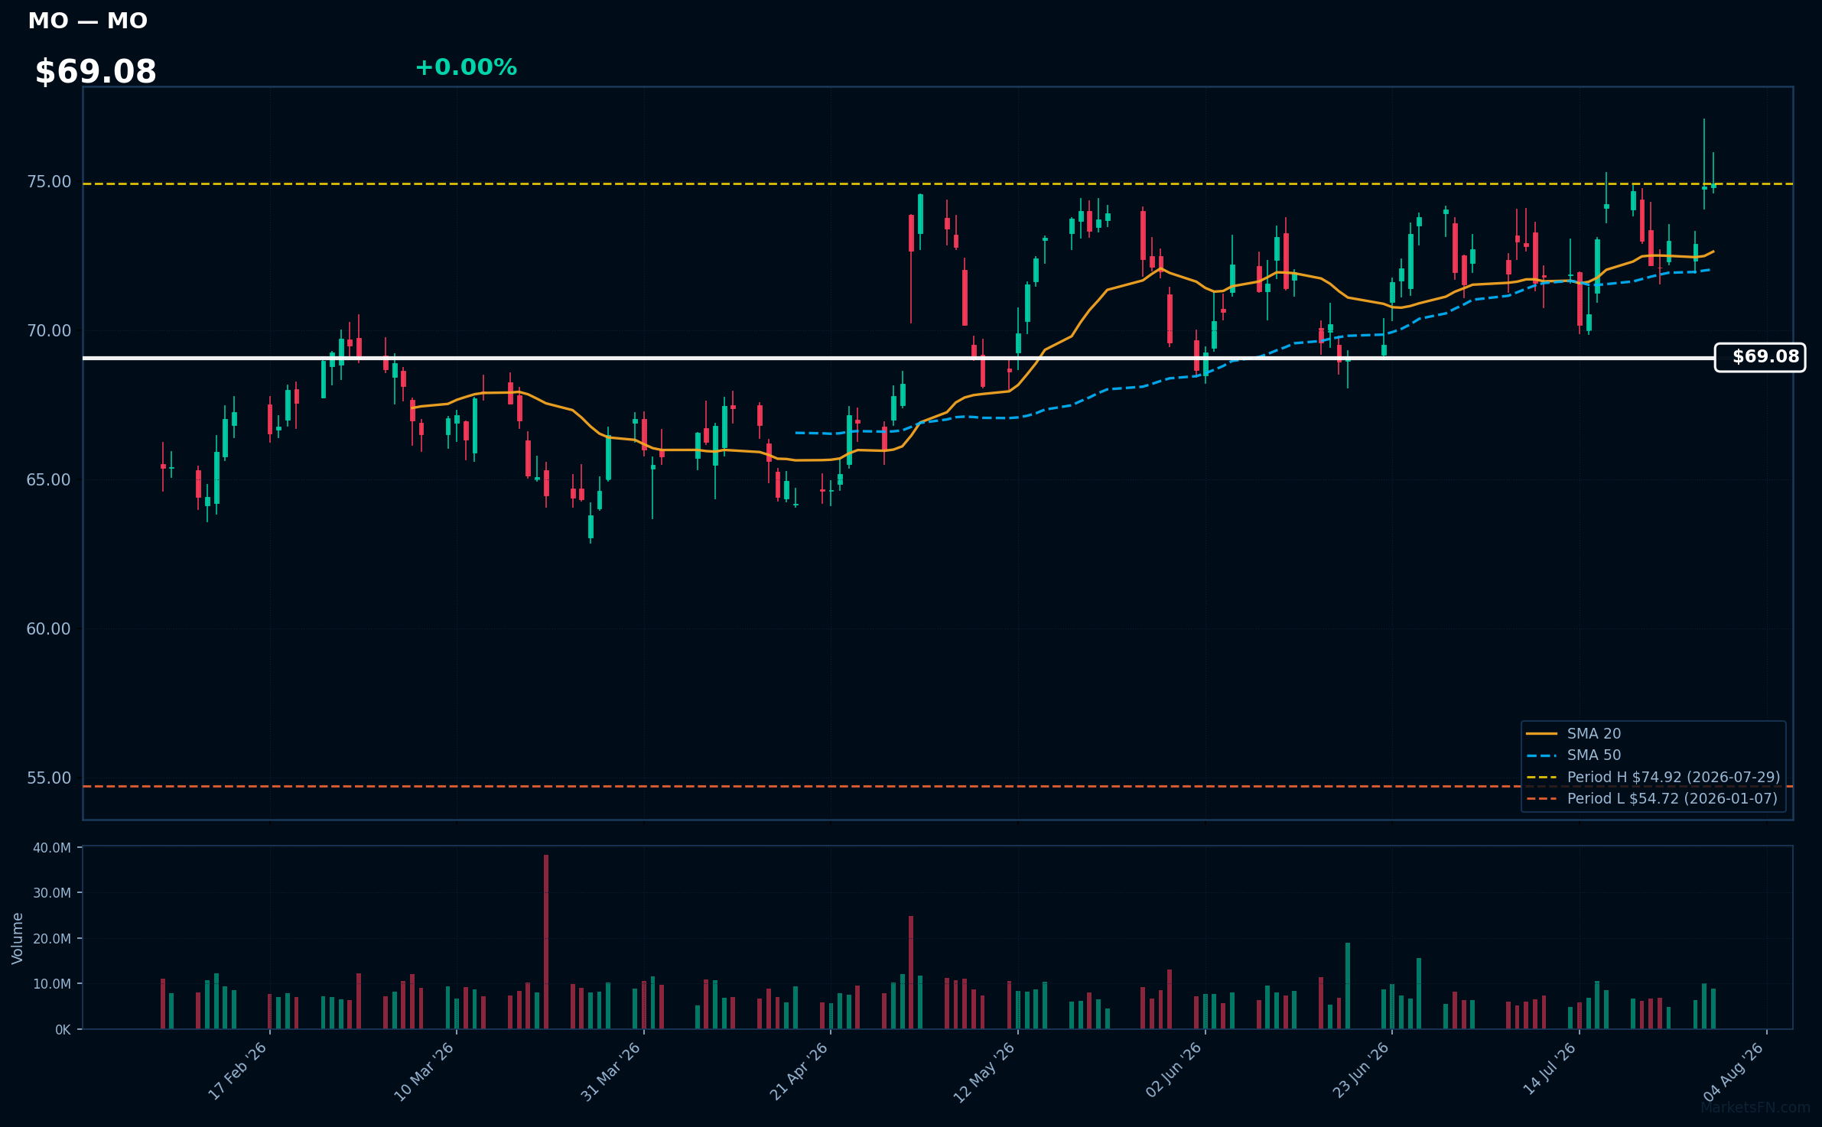Click the 21 Apr '26 date label
The image size is (1822, 1127).
(x=799, y=1071)
